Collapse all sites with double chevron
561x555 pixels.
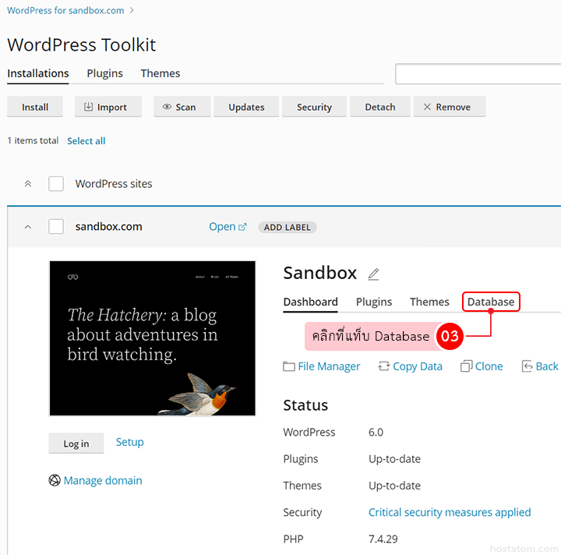click(x=28, y=184)
